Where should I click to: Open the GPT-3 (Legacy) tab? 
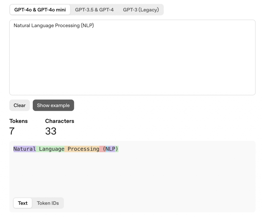(141, 10)
